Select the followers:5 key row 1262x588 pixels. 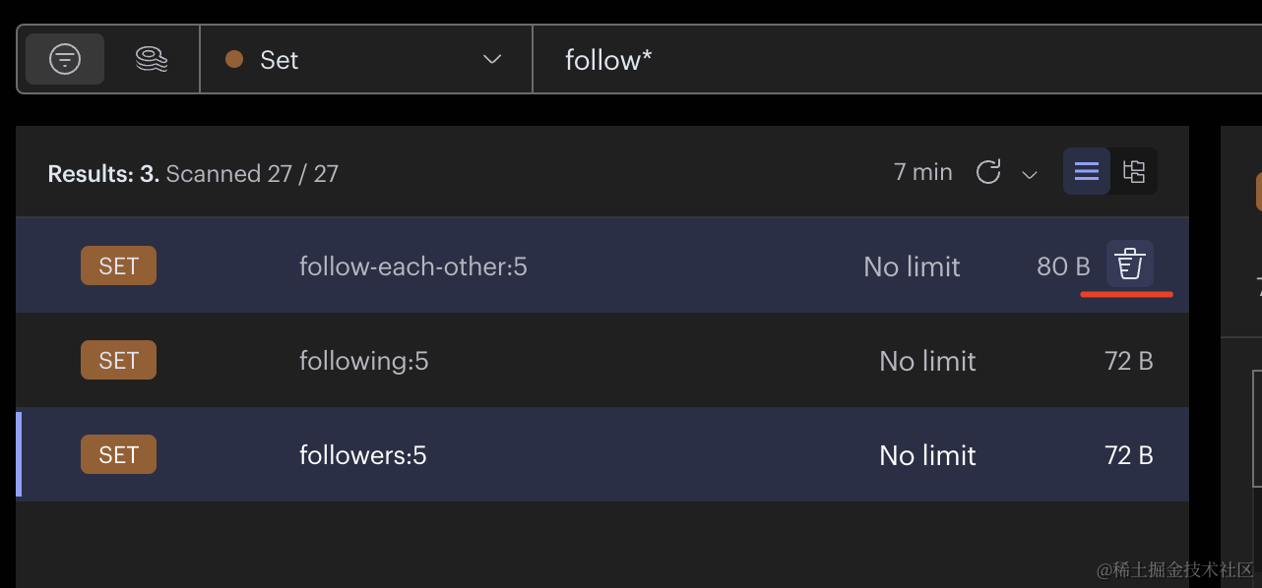(602, 455)
